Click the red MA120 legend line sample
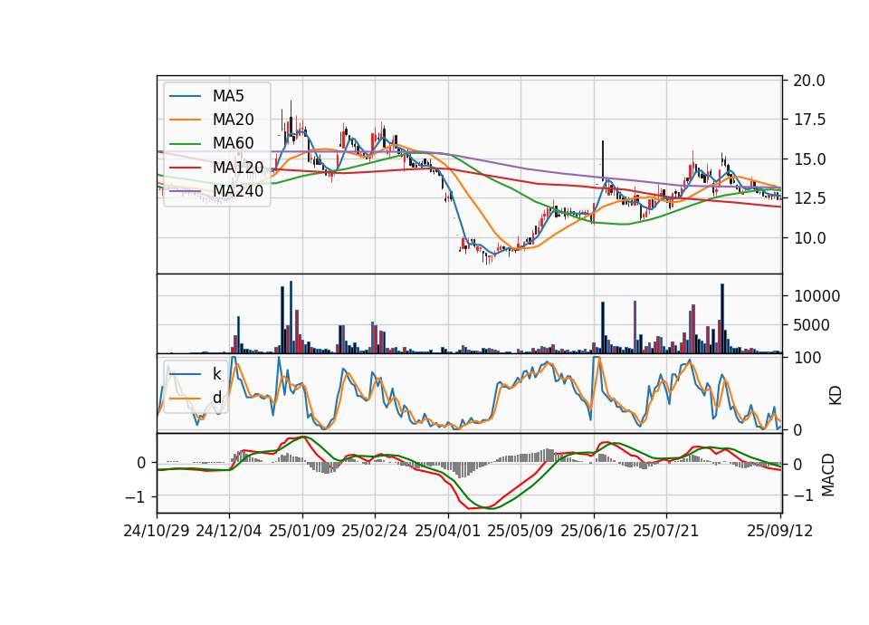 click(x=185, y=167)
